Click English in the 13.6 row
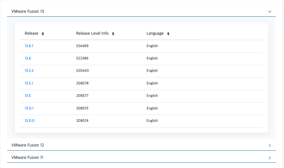284x168 pixels. (152, 58)
